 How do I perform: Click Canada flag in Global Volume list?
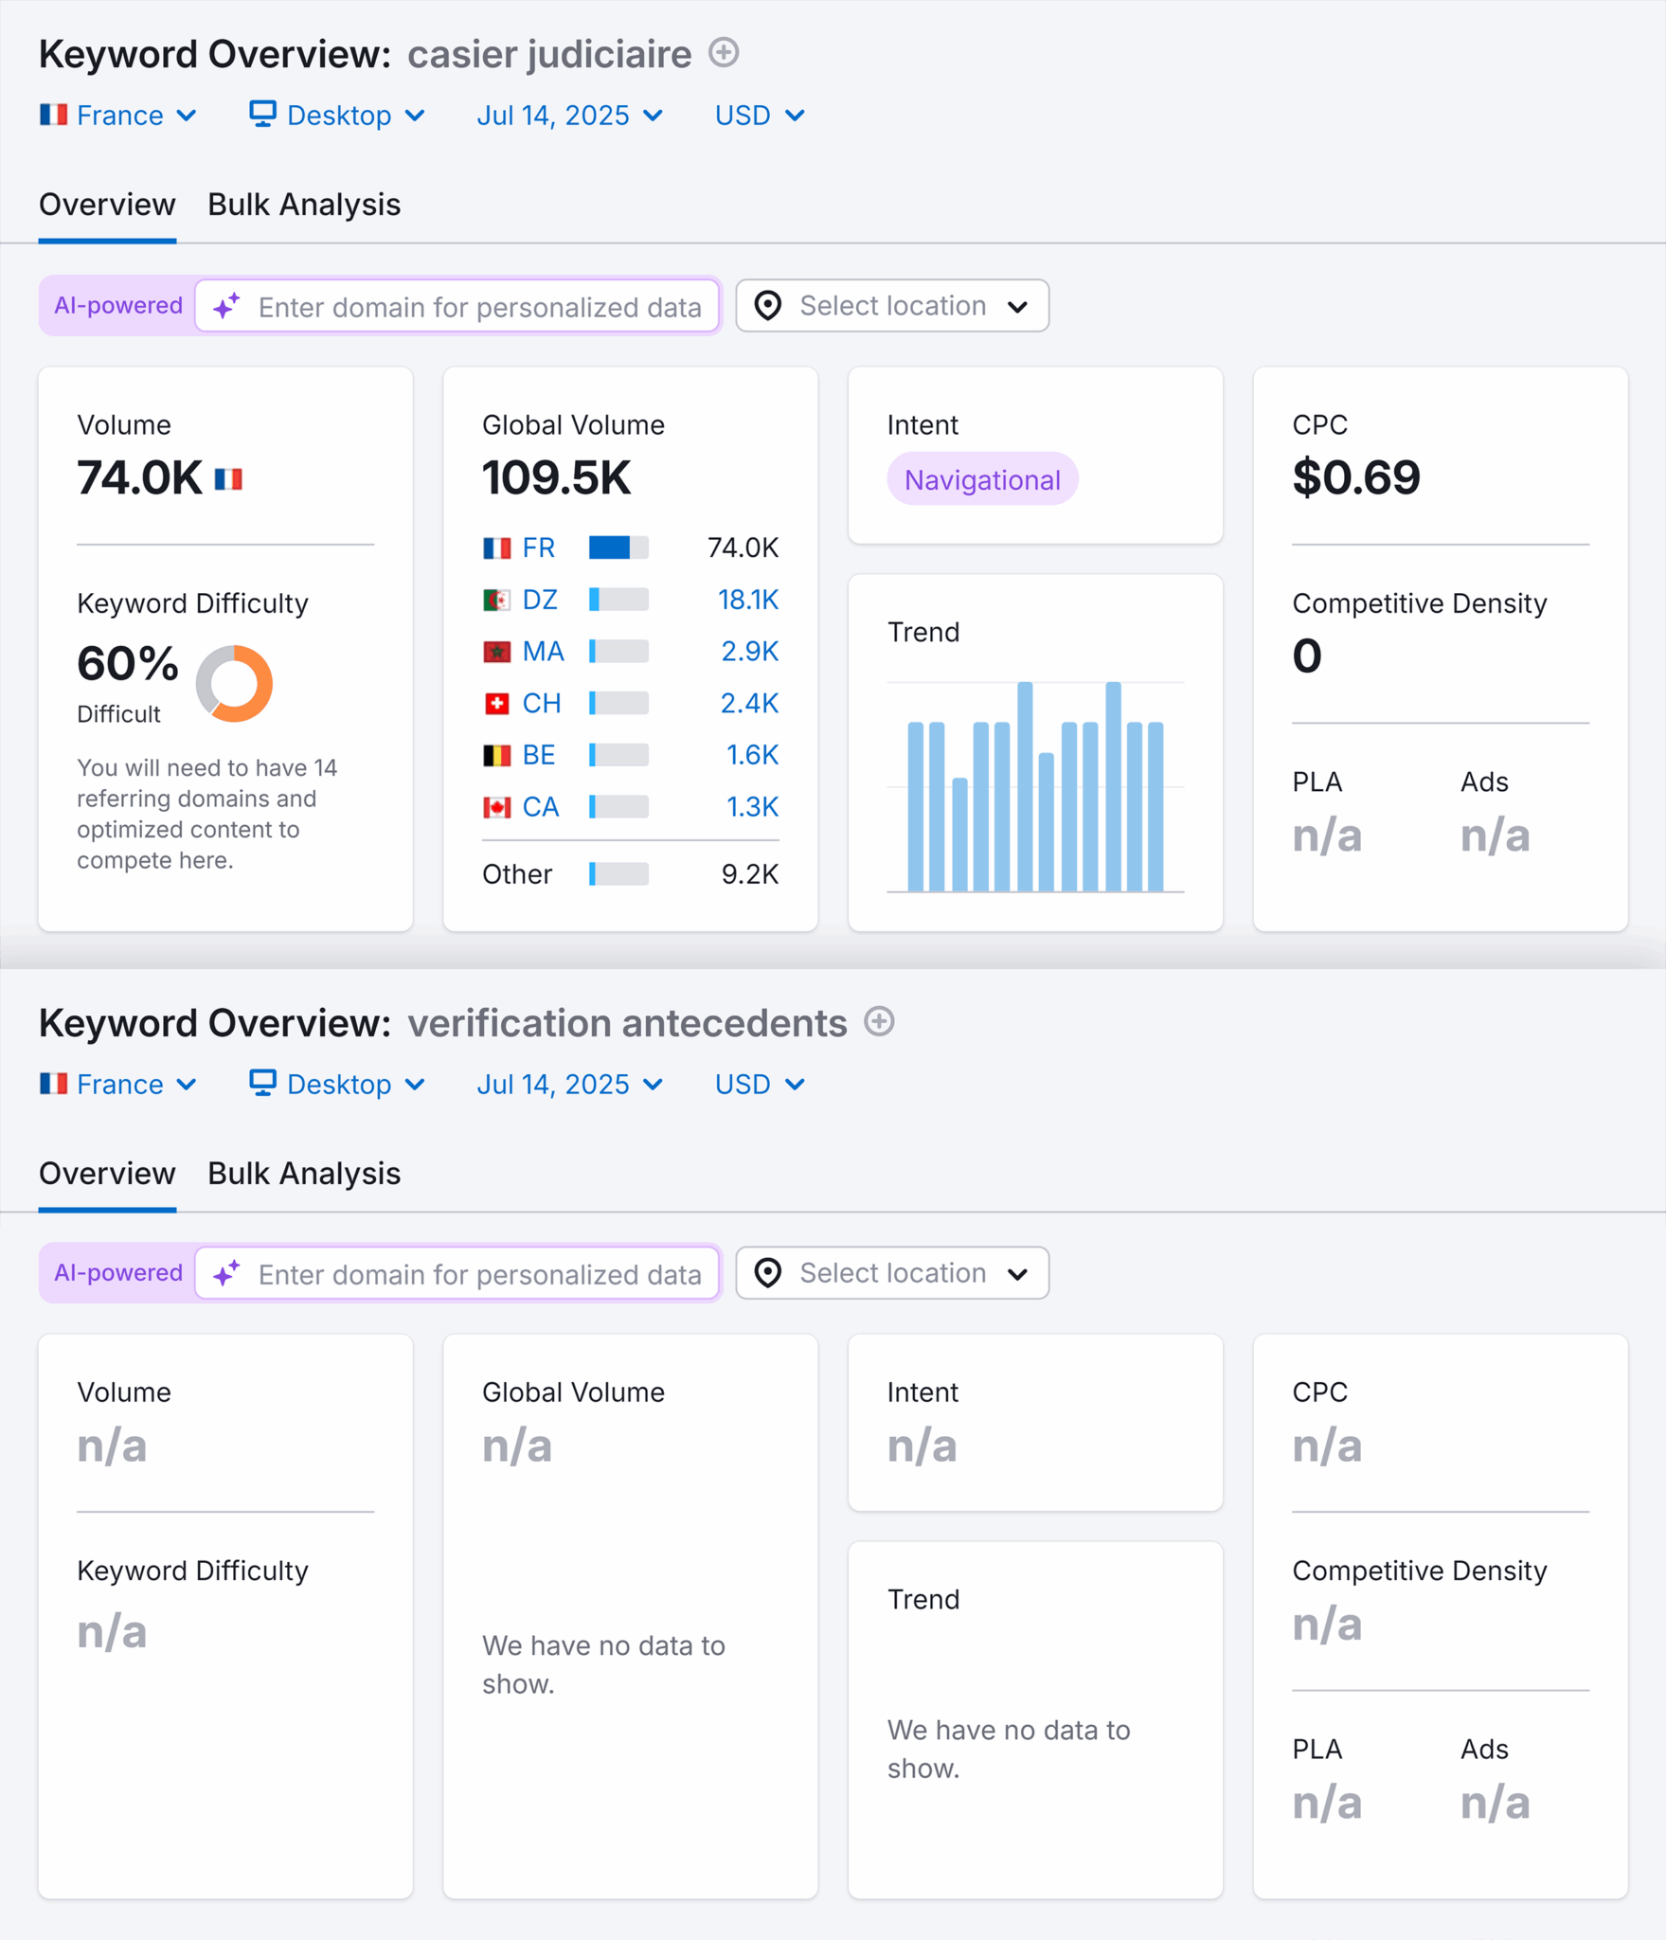pyautogui.click(x=496, y=807)
